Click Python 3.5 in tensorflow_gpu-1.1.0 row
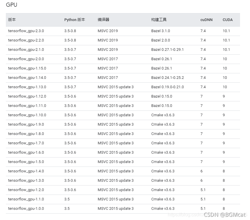The width and height of the screenshot is (250, 220). click(x=67, y=199)
